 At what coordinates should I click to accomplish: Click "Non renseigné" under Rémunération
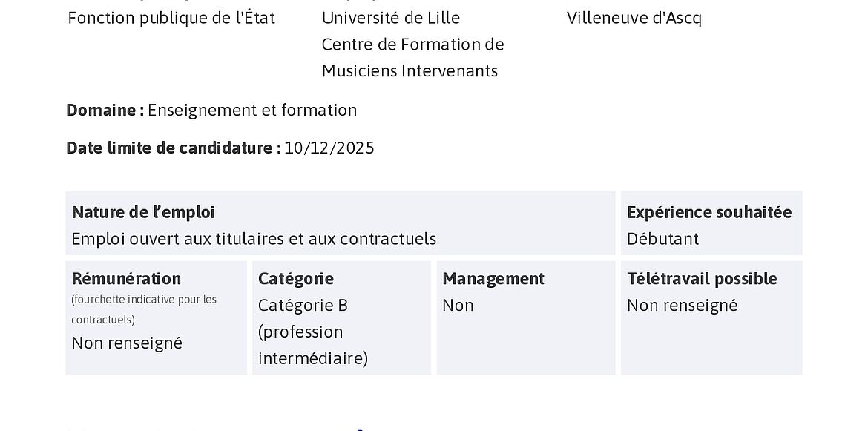point(127,343)
